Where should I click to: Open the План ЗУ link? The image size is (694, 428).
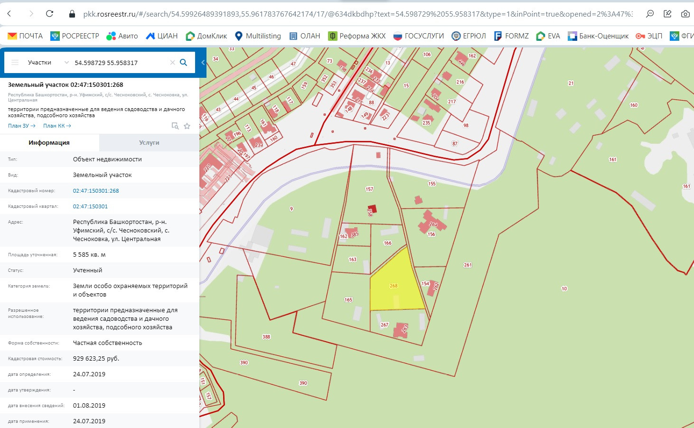pos(21,126)
